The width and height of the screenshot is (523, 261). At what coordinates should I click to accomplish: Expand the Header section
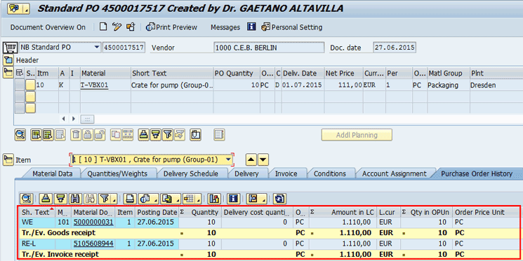pyautogui.click(x=8, y=60)
